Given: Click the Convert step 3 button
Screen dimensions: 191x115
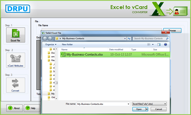Looking at the screenshot, I should [16, 85].
